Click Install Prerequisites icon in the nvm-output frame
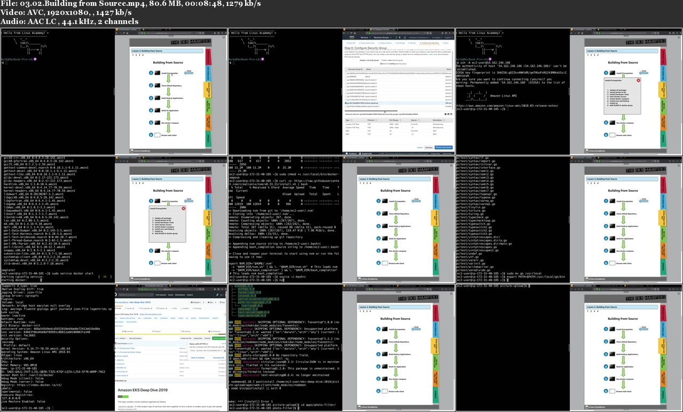This screenshot has height=412, width=683. pos(386,201)
